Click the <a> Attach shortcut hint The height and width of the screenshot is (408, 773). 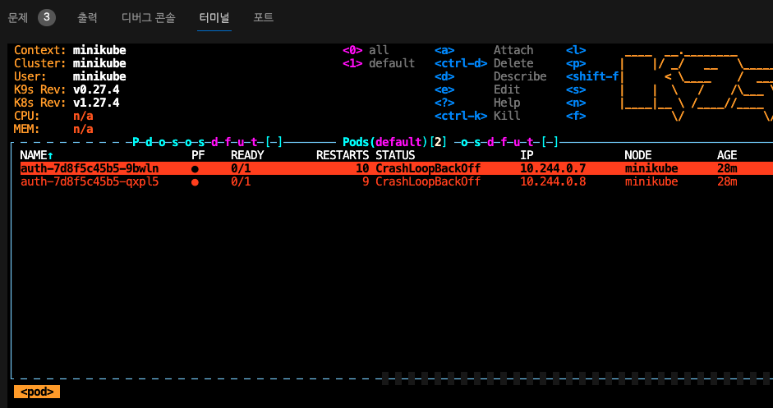(x=484, y=50)
